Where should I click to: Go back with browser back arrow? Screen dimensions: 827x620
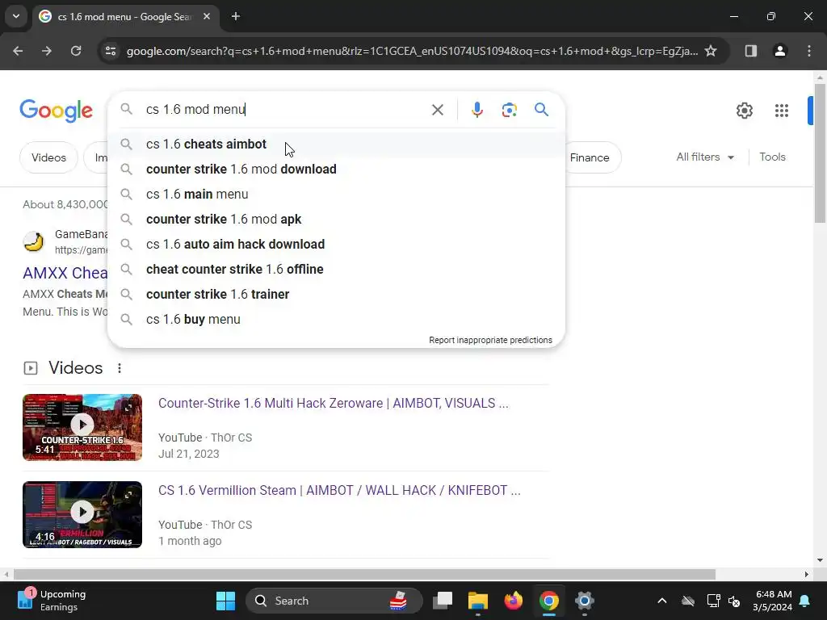(18, 51)
